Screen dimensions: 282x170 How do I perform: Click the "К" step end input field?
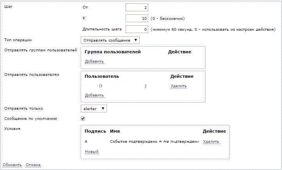point(137,18)
